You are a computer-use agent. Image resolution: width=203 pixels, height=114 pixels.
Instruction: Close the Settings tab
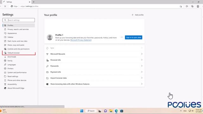coord(29,2)
